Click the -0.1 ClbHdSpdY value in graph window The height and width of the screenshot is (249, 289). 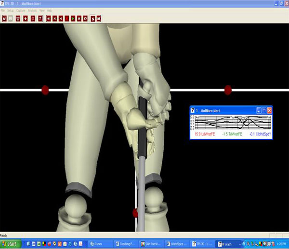260,134
